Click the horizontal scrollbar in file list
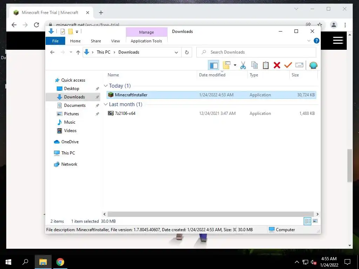Image resolution: width=359 pixels, height=269 pixels. click(x=210, y=214)
